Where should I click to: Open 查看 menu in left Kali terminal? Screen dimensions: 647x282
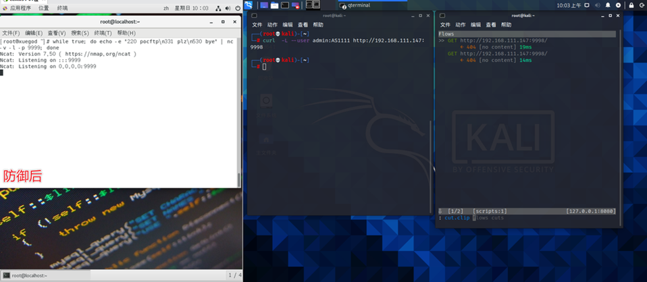(303, 25)
